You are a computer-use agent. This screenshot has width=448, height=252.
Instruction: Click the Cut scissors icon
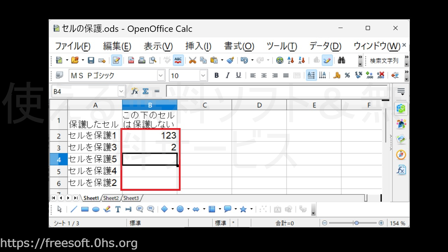click(192, 61)
